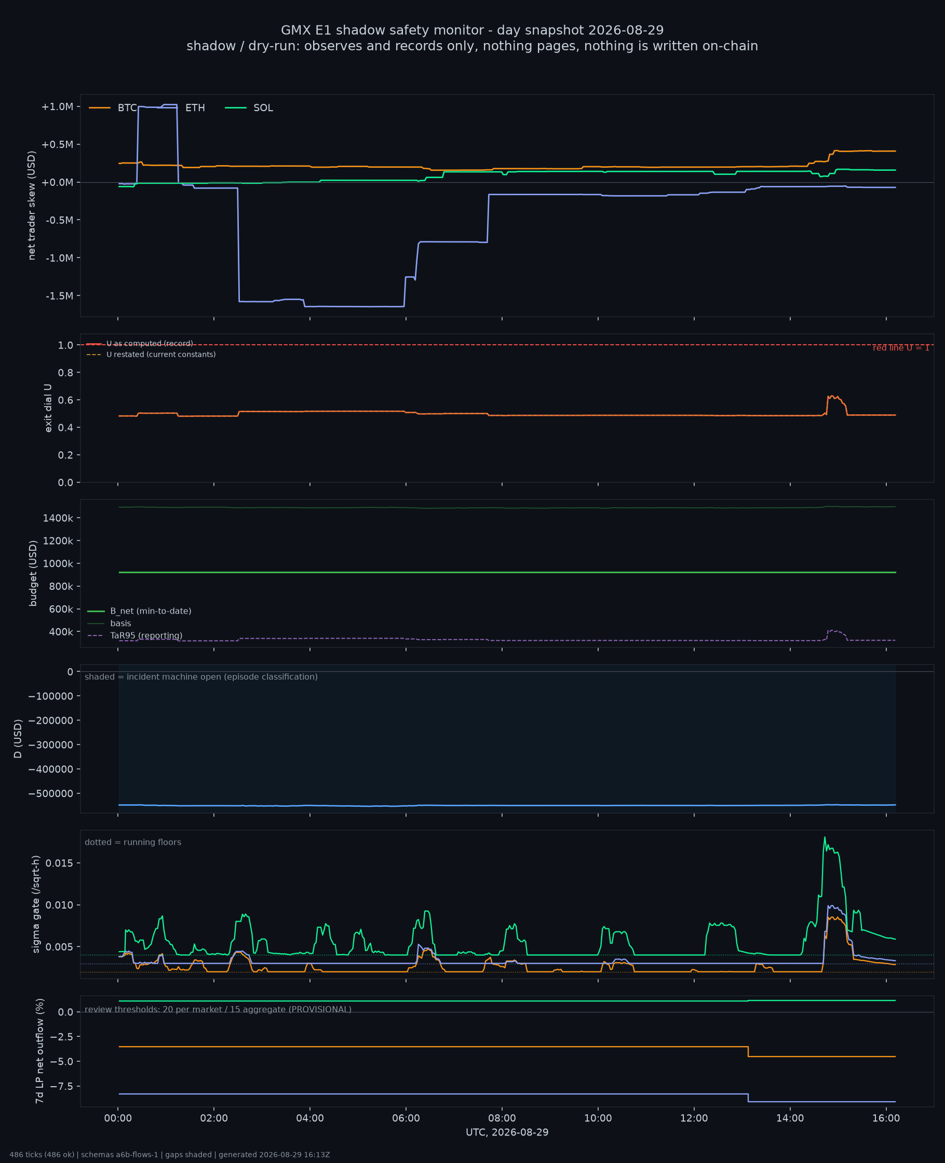Click the BTC legend entry orange line
945x1163 pixels.
[100, 108]
